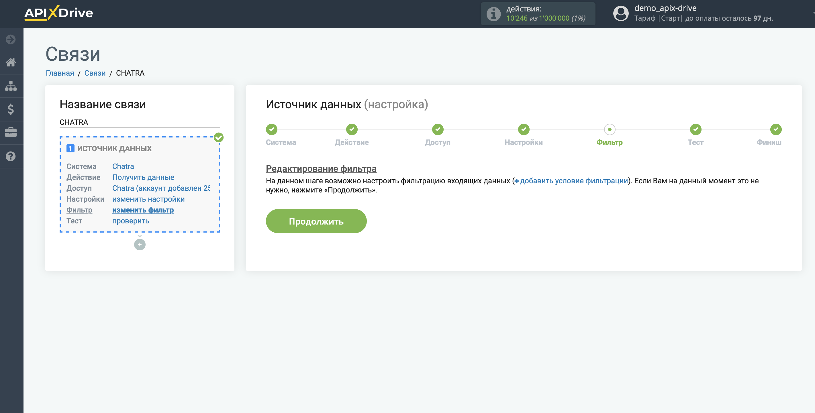The height and width of the screenshot is (413, 815).
Task: Click demo_apix-drive username
Action: click(665, 8)
